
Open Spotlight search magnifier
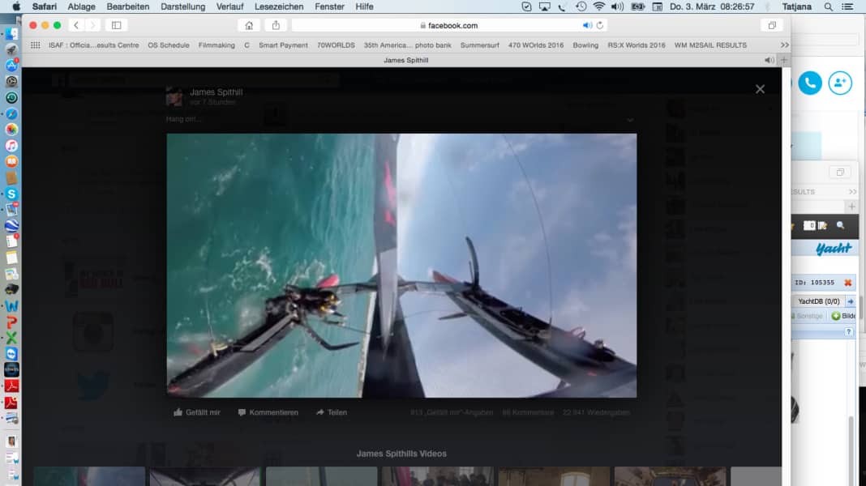829,6
